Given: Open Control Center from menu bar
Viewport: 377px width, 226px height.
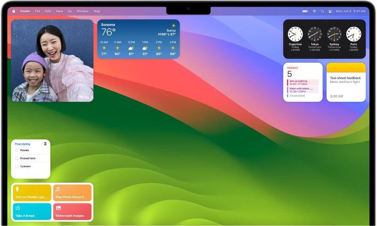Looking at the screenshot, I should (x=330, y=11).
